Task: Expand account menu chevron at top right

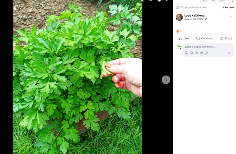Action: (233, 1)
